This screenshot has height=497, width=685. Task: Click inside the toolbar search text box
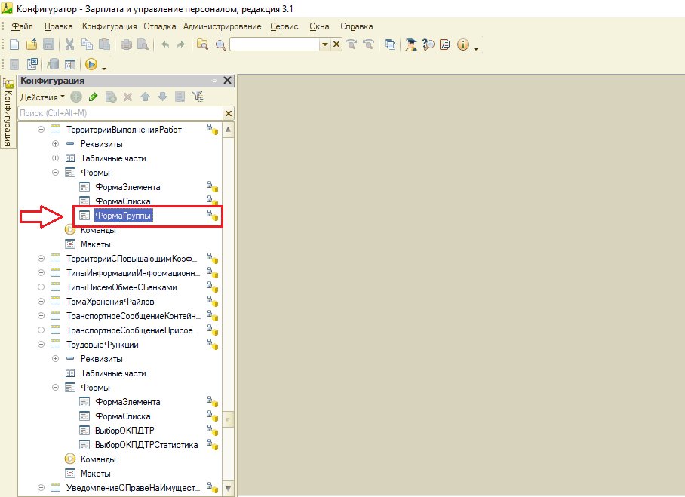pyautogui.click(x=275, y=44)
